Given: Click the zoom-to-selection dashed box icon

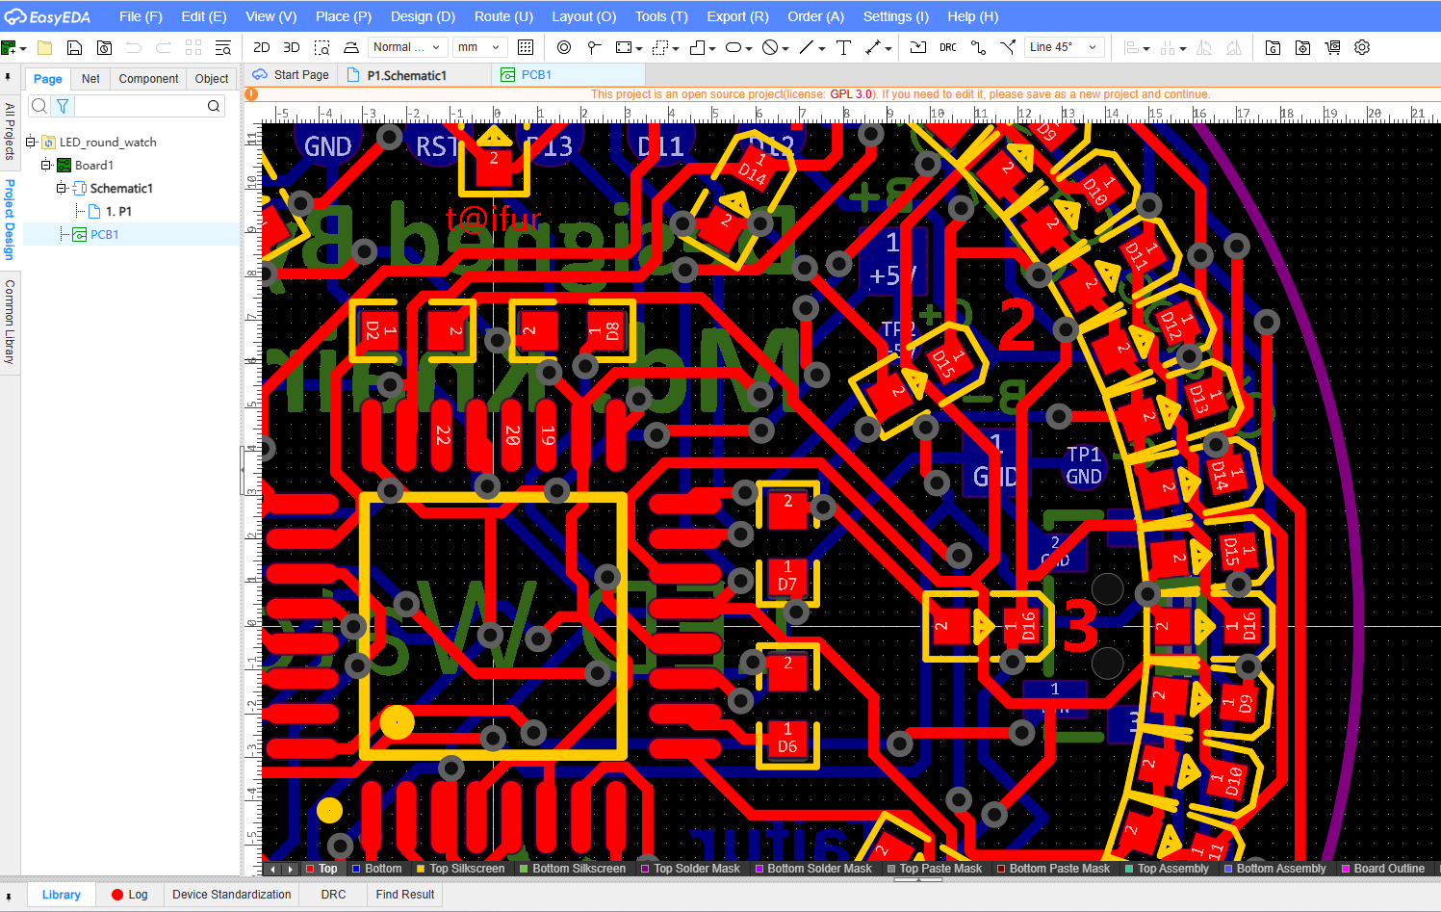Looking at the screenshot, I should (x=322, y=47).
